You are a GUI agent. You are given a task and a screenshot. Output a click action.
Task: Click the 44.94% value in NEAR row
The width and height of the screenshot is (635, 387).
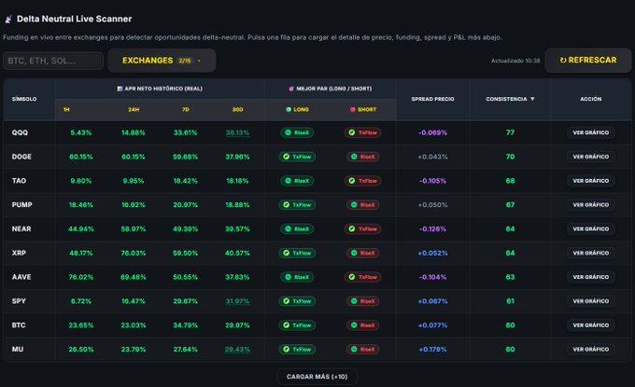81,228
